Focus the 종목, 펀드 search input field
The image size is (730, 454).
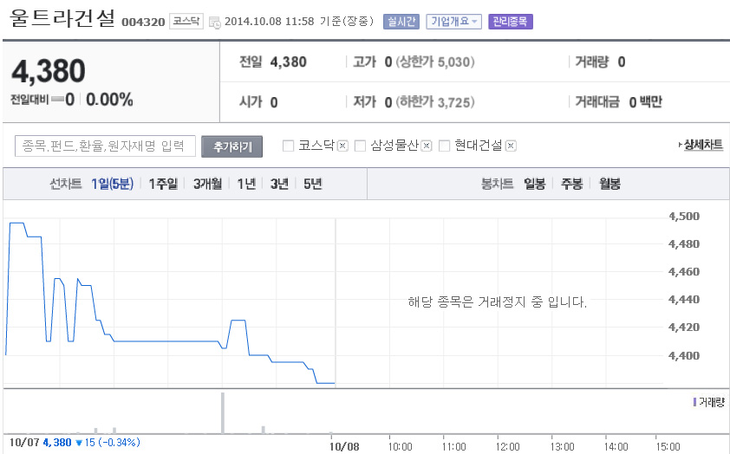(105, 146)
